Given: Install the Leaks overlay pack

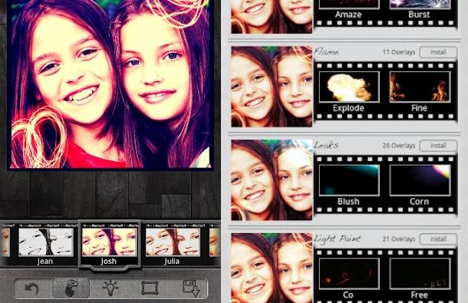Looking at the screenshot, I should tap(438, 146).
